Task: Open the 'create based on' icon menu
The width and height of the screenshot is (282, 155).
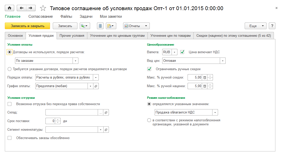Action: pyautogui.click(x=85, y=26)
